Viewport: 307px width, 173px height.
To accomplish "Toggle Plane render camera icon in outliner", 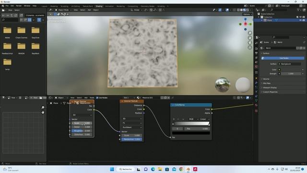I will [x=304, y=20].
